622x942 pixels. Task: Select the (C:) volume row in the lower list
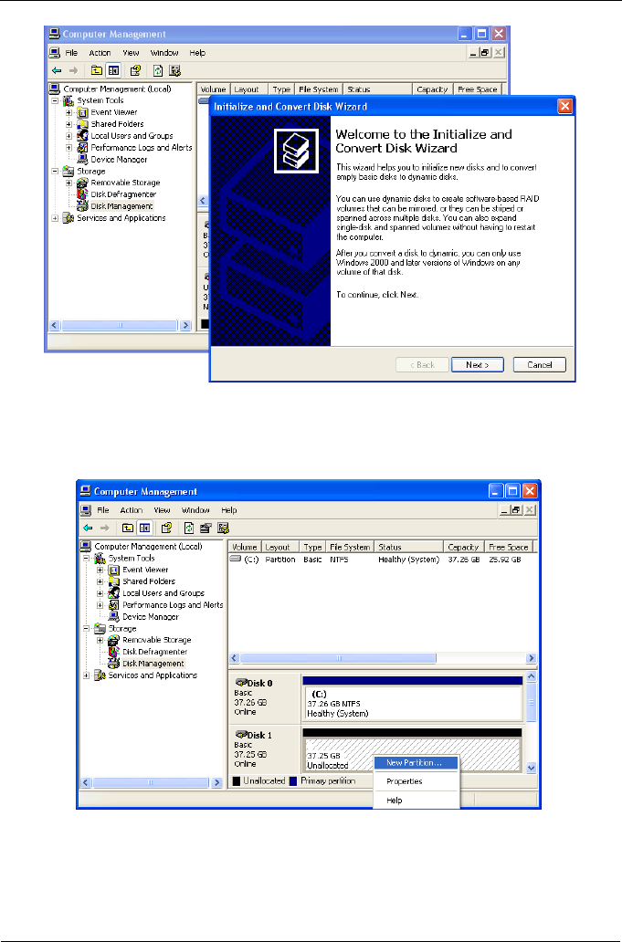[x=377, y=560]
